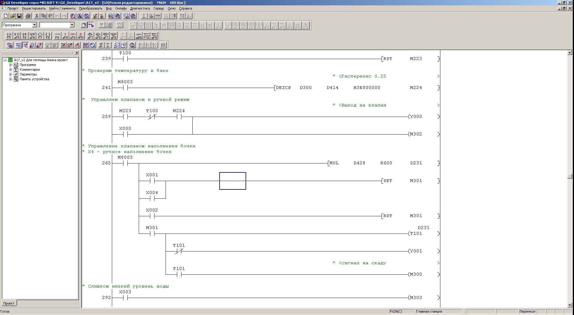Click invert operation result caF10 icon
Image resolution: width=574 pixels, height=315 pixels.
coord(138,36)
